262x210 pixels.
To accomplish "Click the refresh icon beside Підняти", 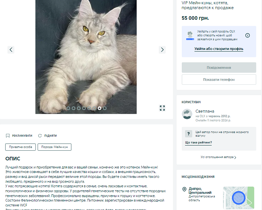I will click(x=40, y=136).
